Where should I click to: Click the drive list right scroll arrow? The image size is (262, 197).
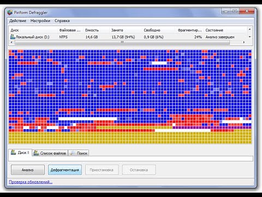[x=244, y=42]
